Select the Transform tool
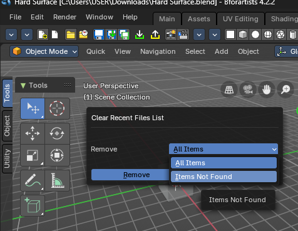298x231 pixels. pyautogui.click(x=57, y=155)
